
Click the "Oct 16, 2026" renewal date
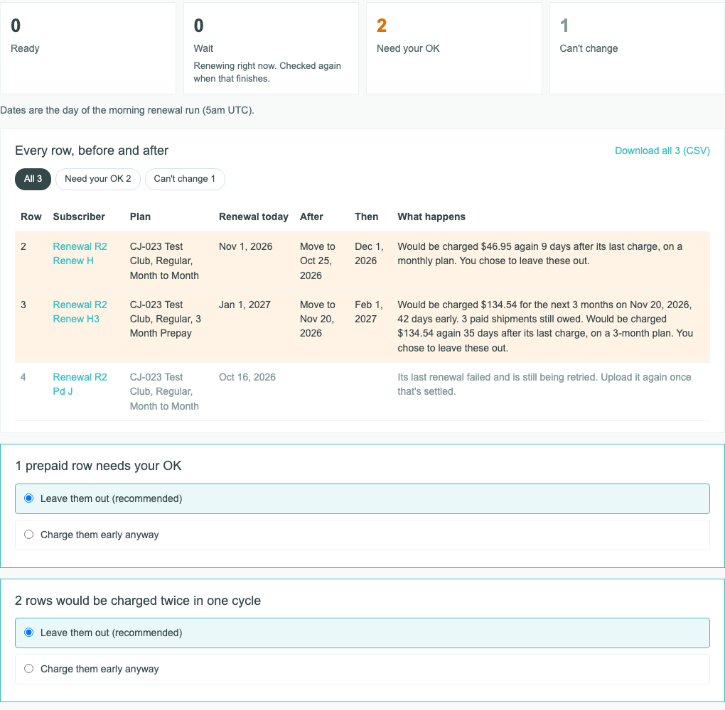coord(247,378)
